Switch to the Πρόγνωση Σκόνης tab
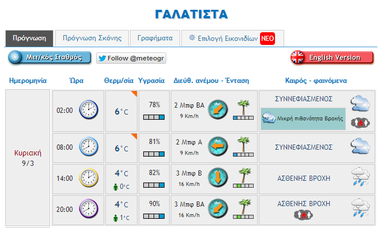Screen dimensions: 382x228 [92, 38]
